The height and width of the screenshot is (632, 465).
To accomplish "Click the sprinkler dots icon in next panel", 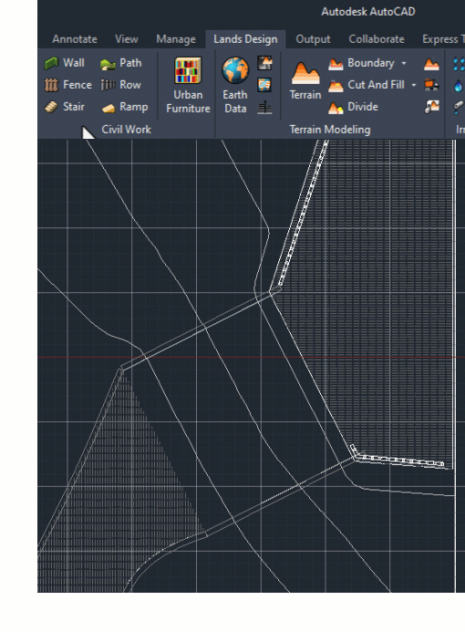I will (459, 64).
